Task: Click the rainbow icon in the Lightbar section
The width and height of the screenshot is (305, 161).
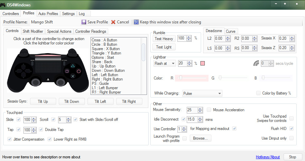Action: (x=256, y=63)
